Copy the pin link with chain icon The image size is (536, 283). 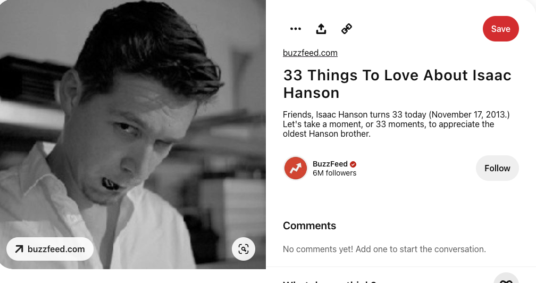(347, 29)
